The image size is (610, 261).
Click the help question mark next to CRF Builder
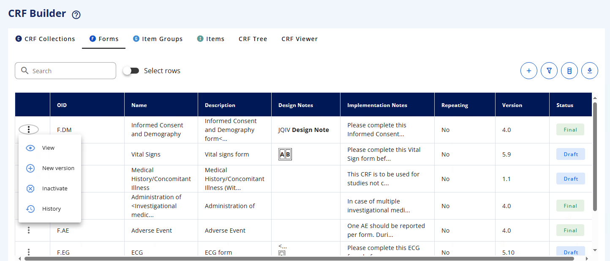[x=76, y=14]
